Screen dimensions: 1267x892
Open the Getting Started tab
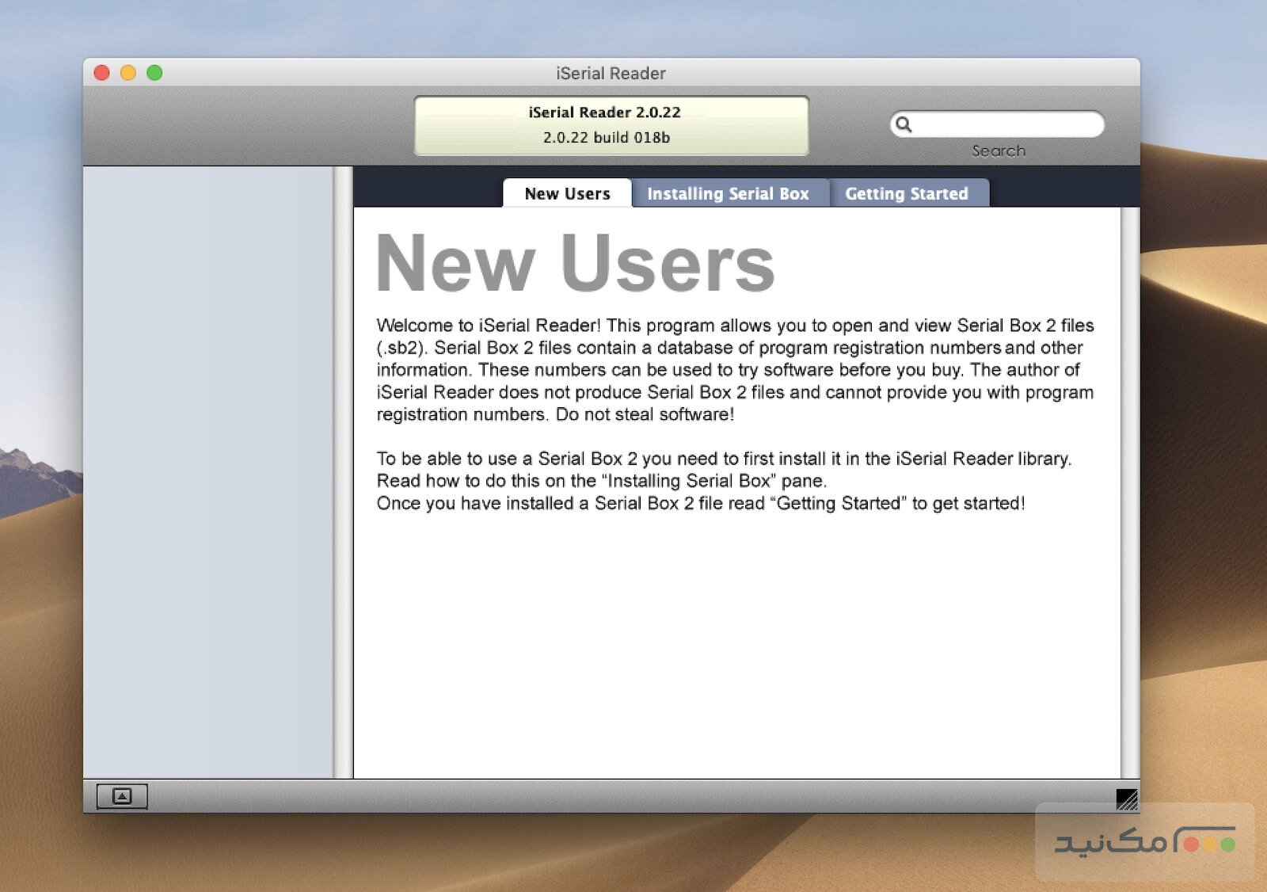(x=907, y=193)
